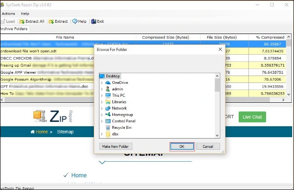The image size is (294, 190).
Task: Sort by Compressed Size (Bytes) column
Action: coord(165,38)
